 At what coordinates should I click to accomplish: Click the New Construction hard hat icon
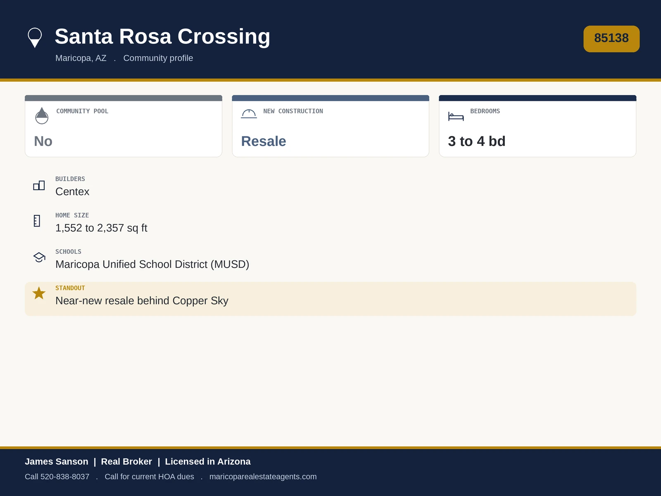249,114
